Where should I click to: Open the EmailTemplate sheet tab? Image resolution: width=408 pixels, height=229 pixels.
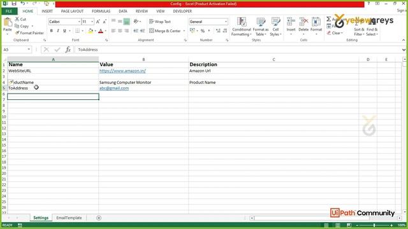[x=69, y=218]
